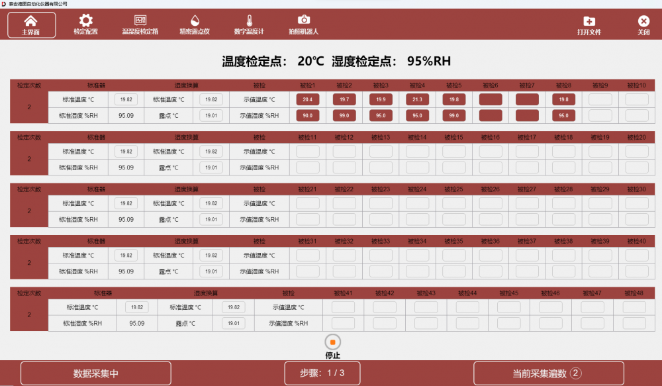Viewport: 662px width, 386px height.
Task: Open 检定配置 calibration settings gear icon
Action: point(85,24)
